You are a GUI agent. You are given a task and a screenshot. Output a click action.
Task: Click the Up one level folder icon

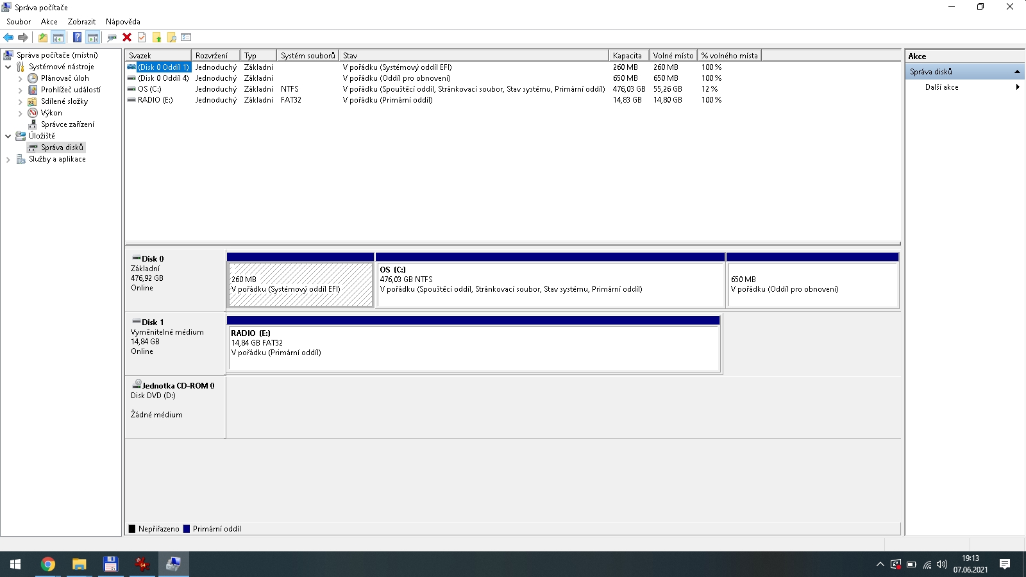click(42, 37)
